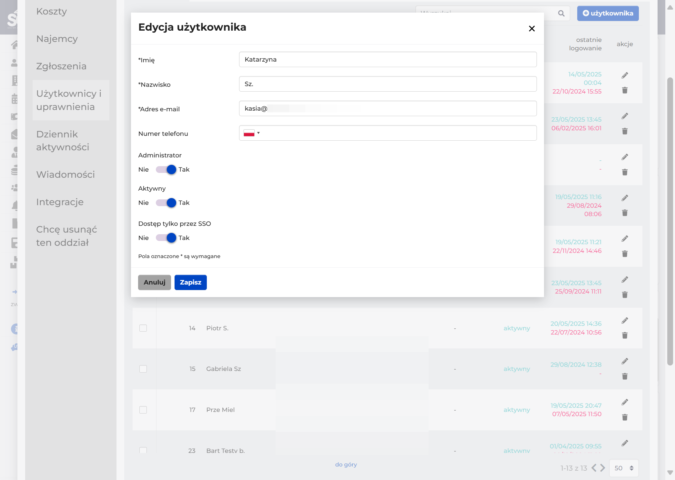Screen dimensions: 675x480
Task: Click the add użytkownika button
Action: (608, 13)
